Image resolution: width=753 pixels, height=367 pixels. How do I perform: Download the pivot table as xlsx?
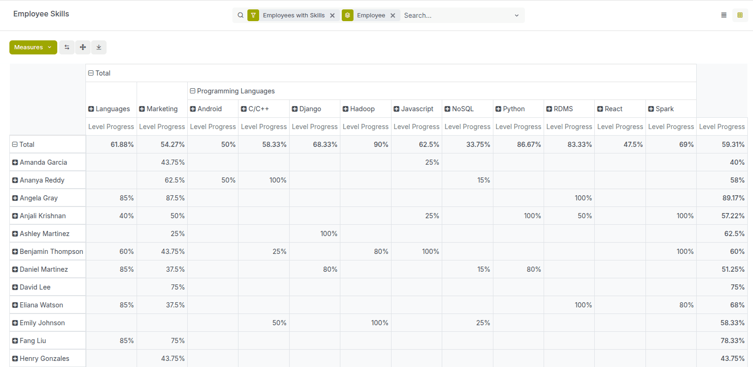(99, 47)
